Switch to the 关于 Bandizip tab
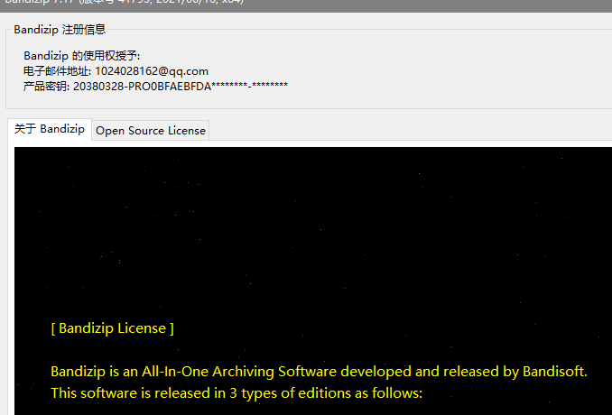612x415 pixels. point(50,129)
